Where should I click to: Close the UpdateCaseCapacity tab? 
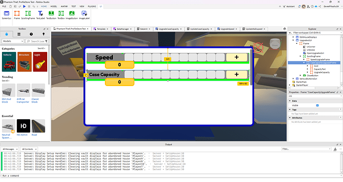pos(211,29)
